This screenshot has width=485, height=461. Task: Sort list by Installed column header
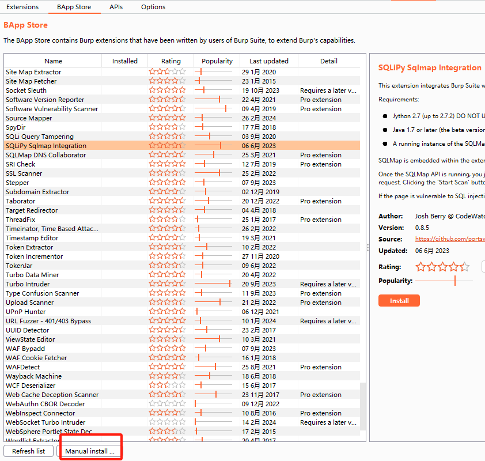tap(124, 61)
